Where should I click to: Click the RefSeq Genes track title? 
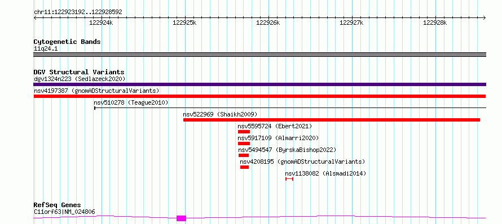point(58,205)
